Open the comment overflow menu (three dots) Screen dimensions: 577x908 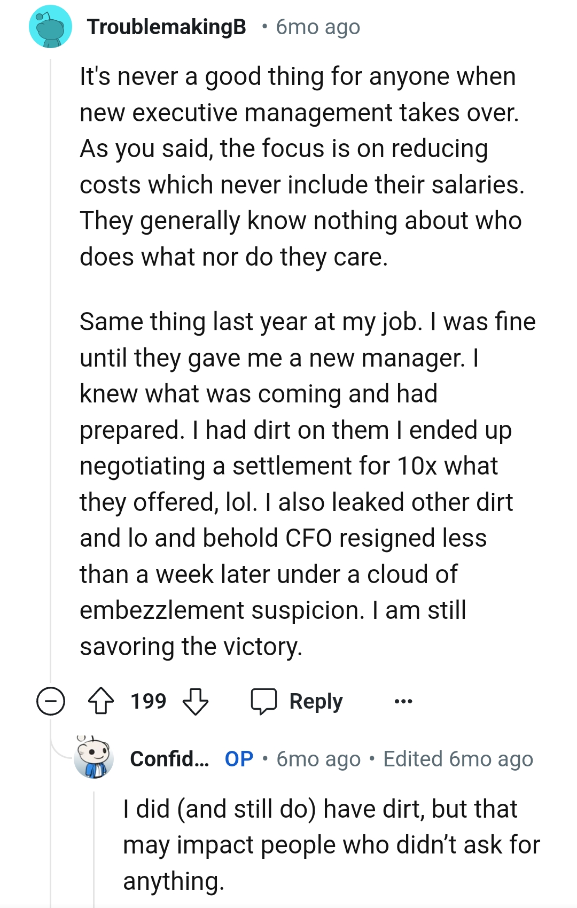[x=403, y=700]
